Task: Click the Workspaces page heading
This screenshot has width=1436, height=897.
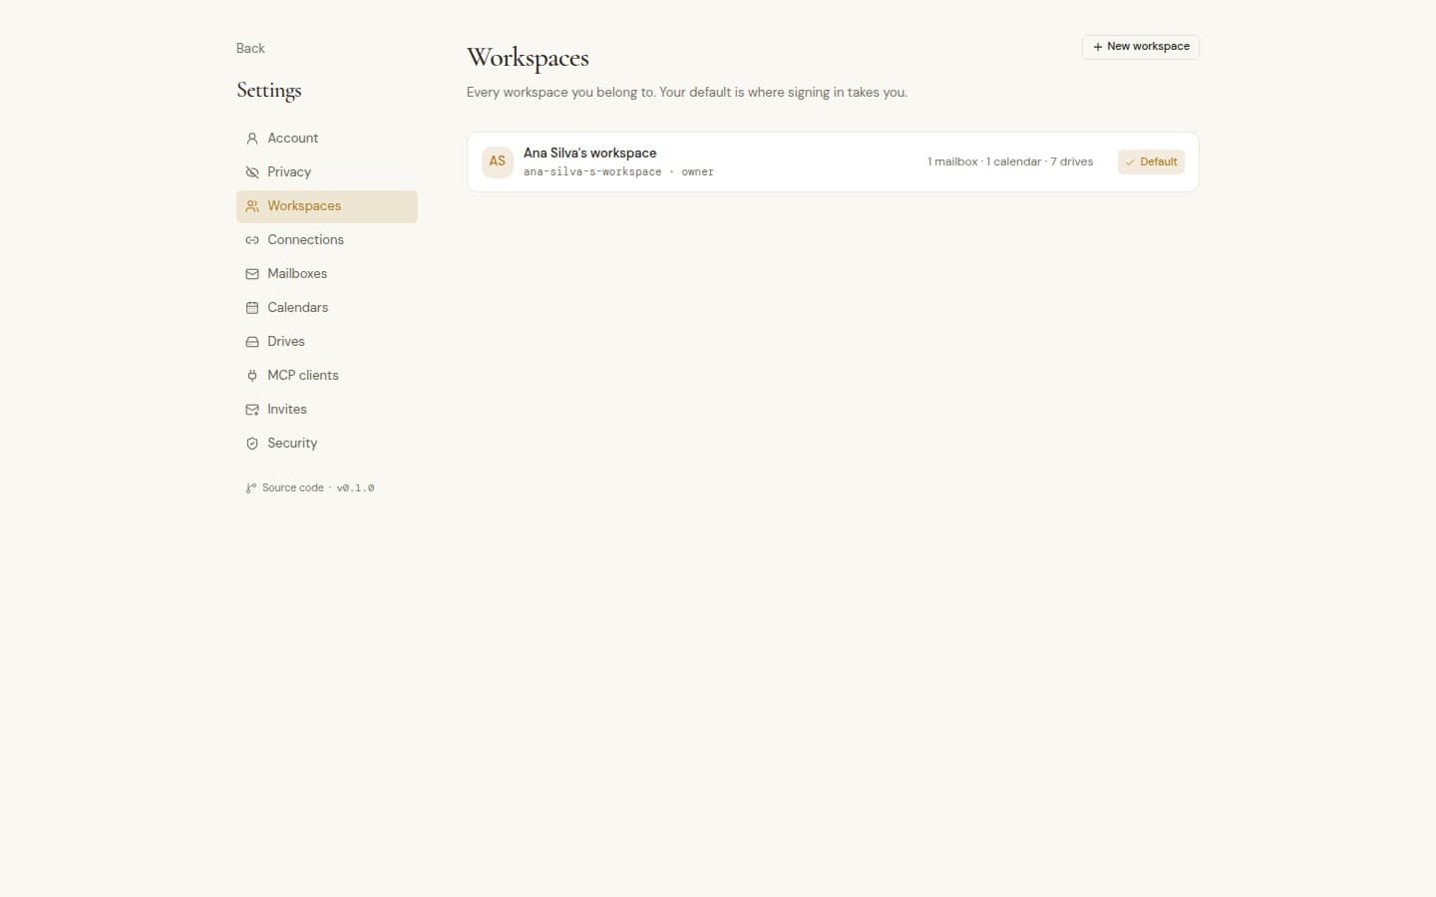Action: coord(528,58)
